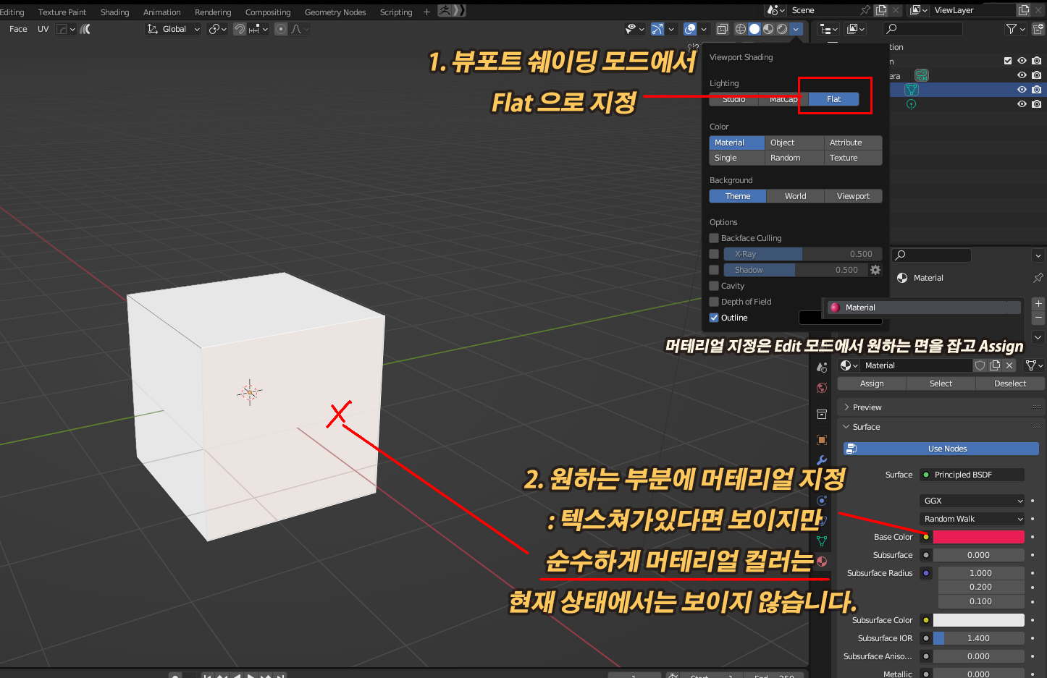Enable X-Ray option checkbox

(x=714, y=254)
